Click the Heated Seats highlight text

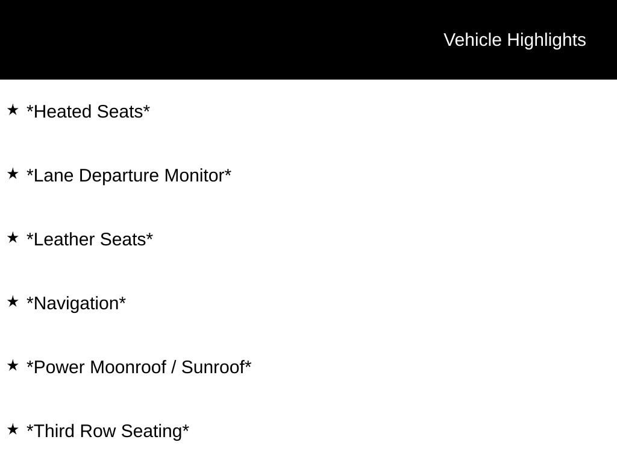click(88, 112)
